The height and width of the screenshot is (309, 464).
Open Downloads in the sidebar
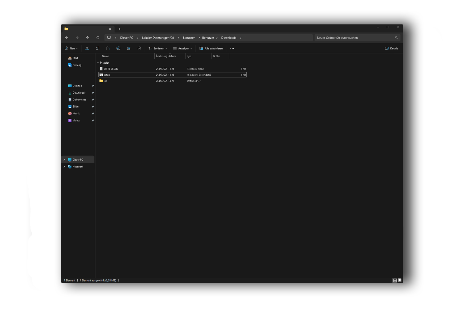(x=77, y=93)
